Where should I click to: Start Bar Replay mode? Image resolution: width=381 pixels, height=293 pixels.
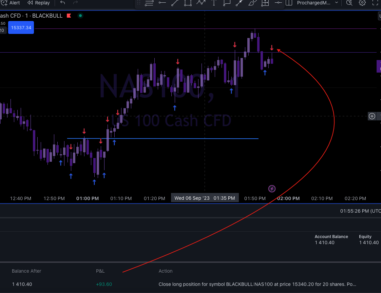tap(38, 3)
